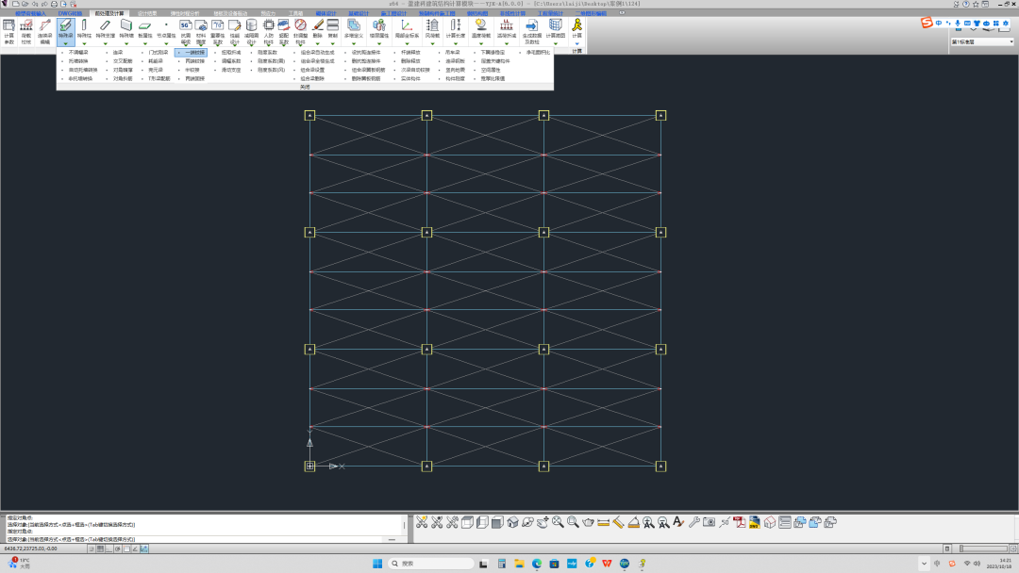Switch to the 基础设计 tab
The image size is (1019, 573).
(359, 13)
